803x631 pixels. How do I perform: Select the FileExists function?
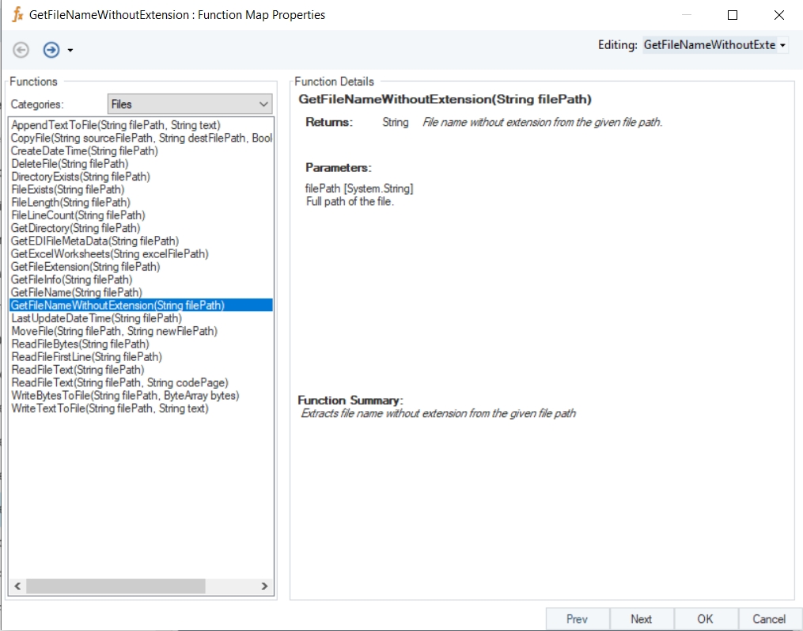pos(68,189)
